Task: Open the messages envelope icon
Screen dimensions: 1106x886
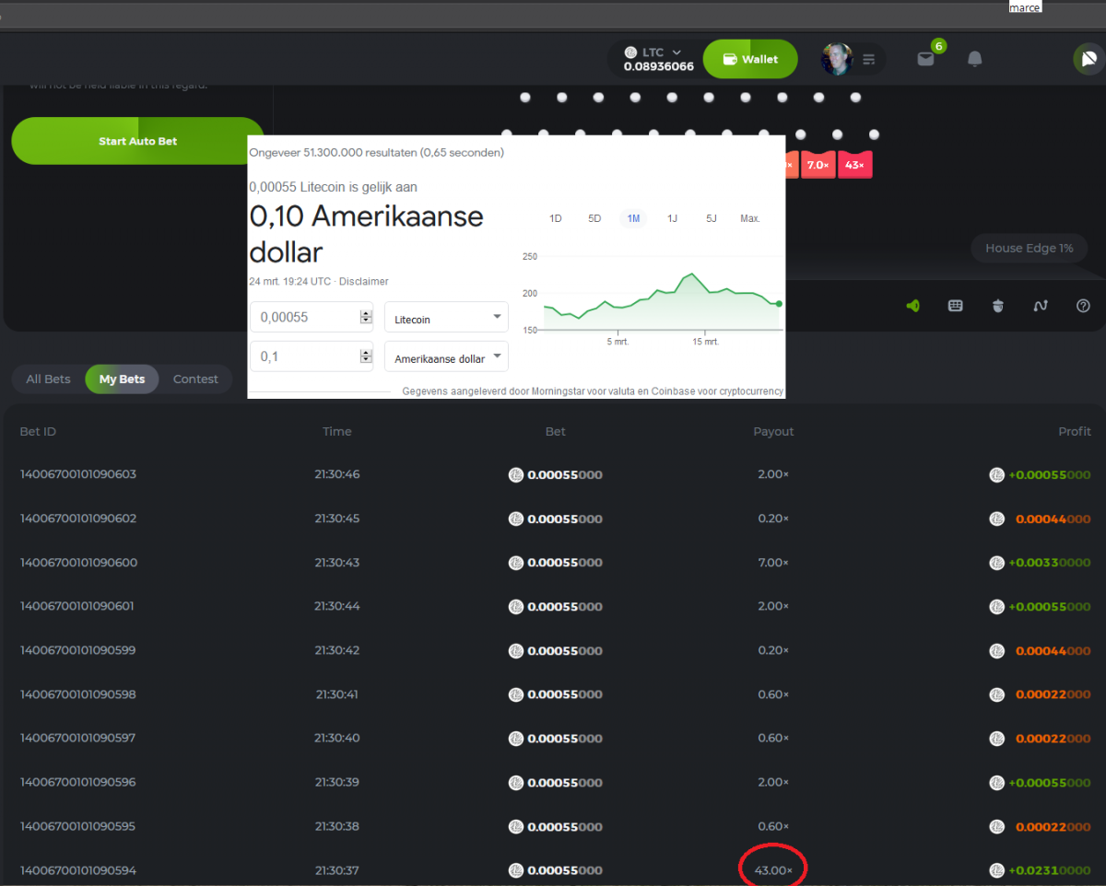Action: pyautogui.click(x=925, y=59)
